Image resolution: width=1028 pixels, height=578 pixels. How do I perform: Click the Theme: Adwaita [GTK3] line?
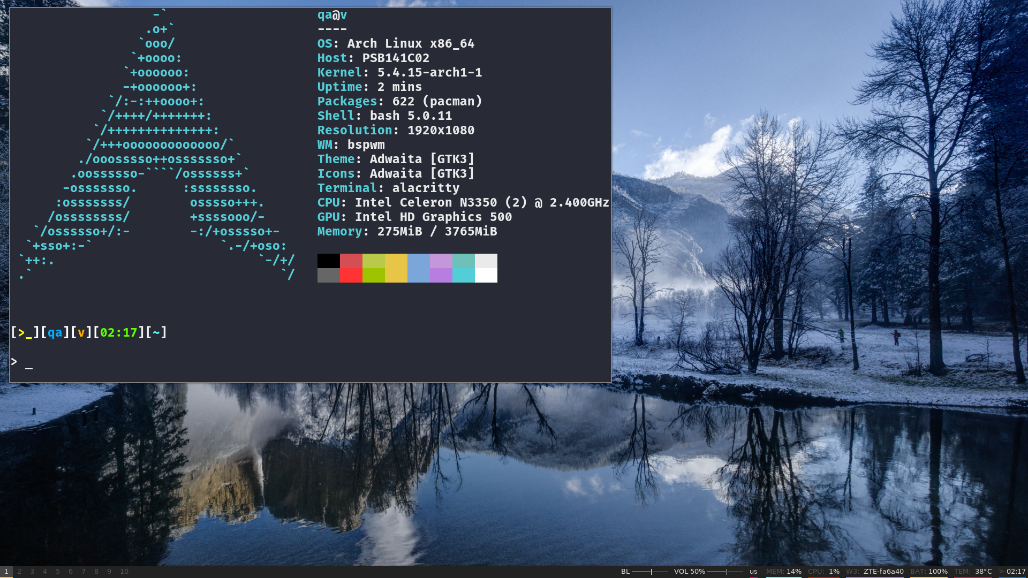(x=396, y=159)
